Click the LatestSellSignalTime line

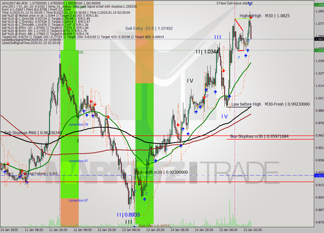[31, 43]
